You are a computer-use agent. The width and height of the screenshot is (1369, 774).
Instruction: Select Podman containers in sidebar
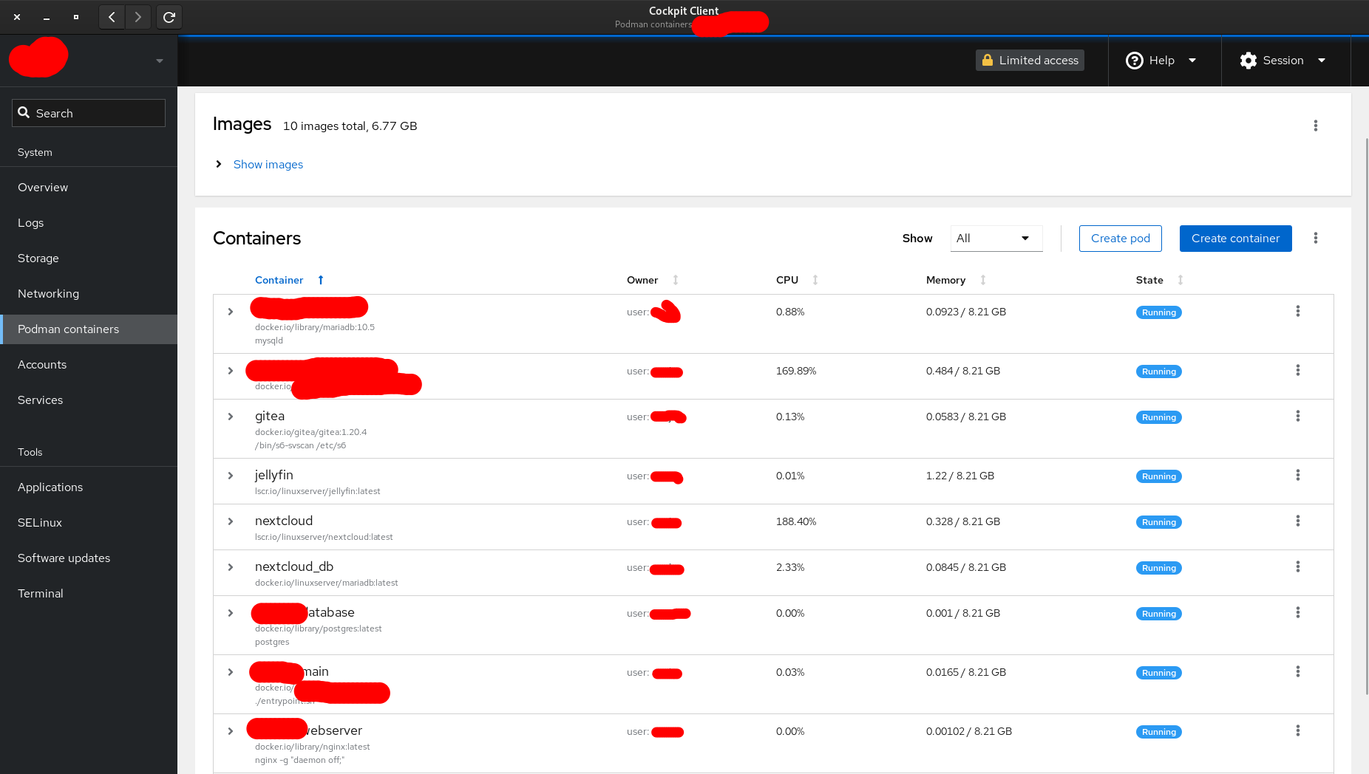(x=89, y=329)
